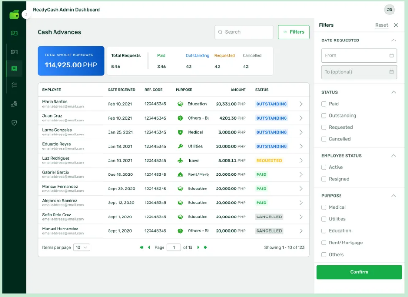Go to the first page of results

tap(142, 247)
